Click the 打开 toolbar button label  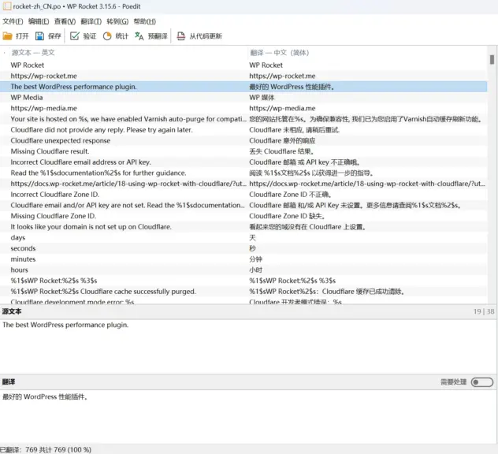pyautogui.click(x=22, y=36)
